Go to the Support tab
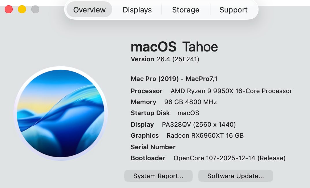The image size is (310, 188). point(233,10)
